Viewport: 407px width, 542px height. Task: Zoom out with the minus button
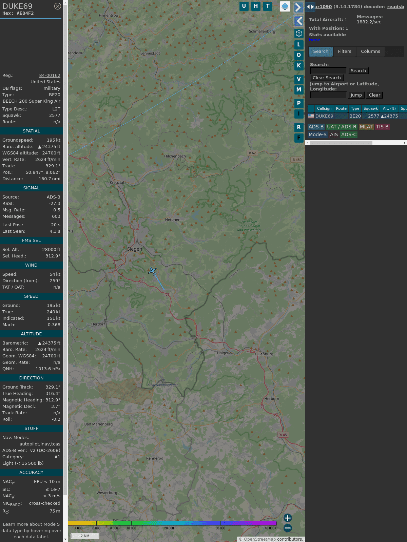[288, 528]
